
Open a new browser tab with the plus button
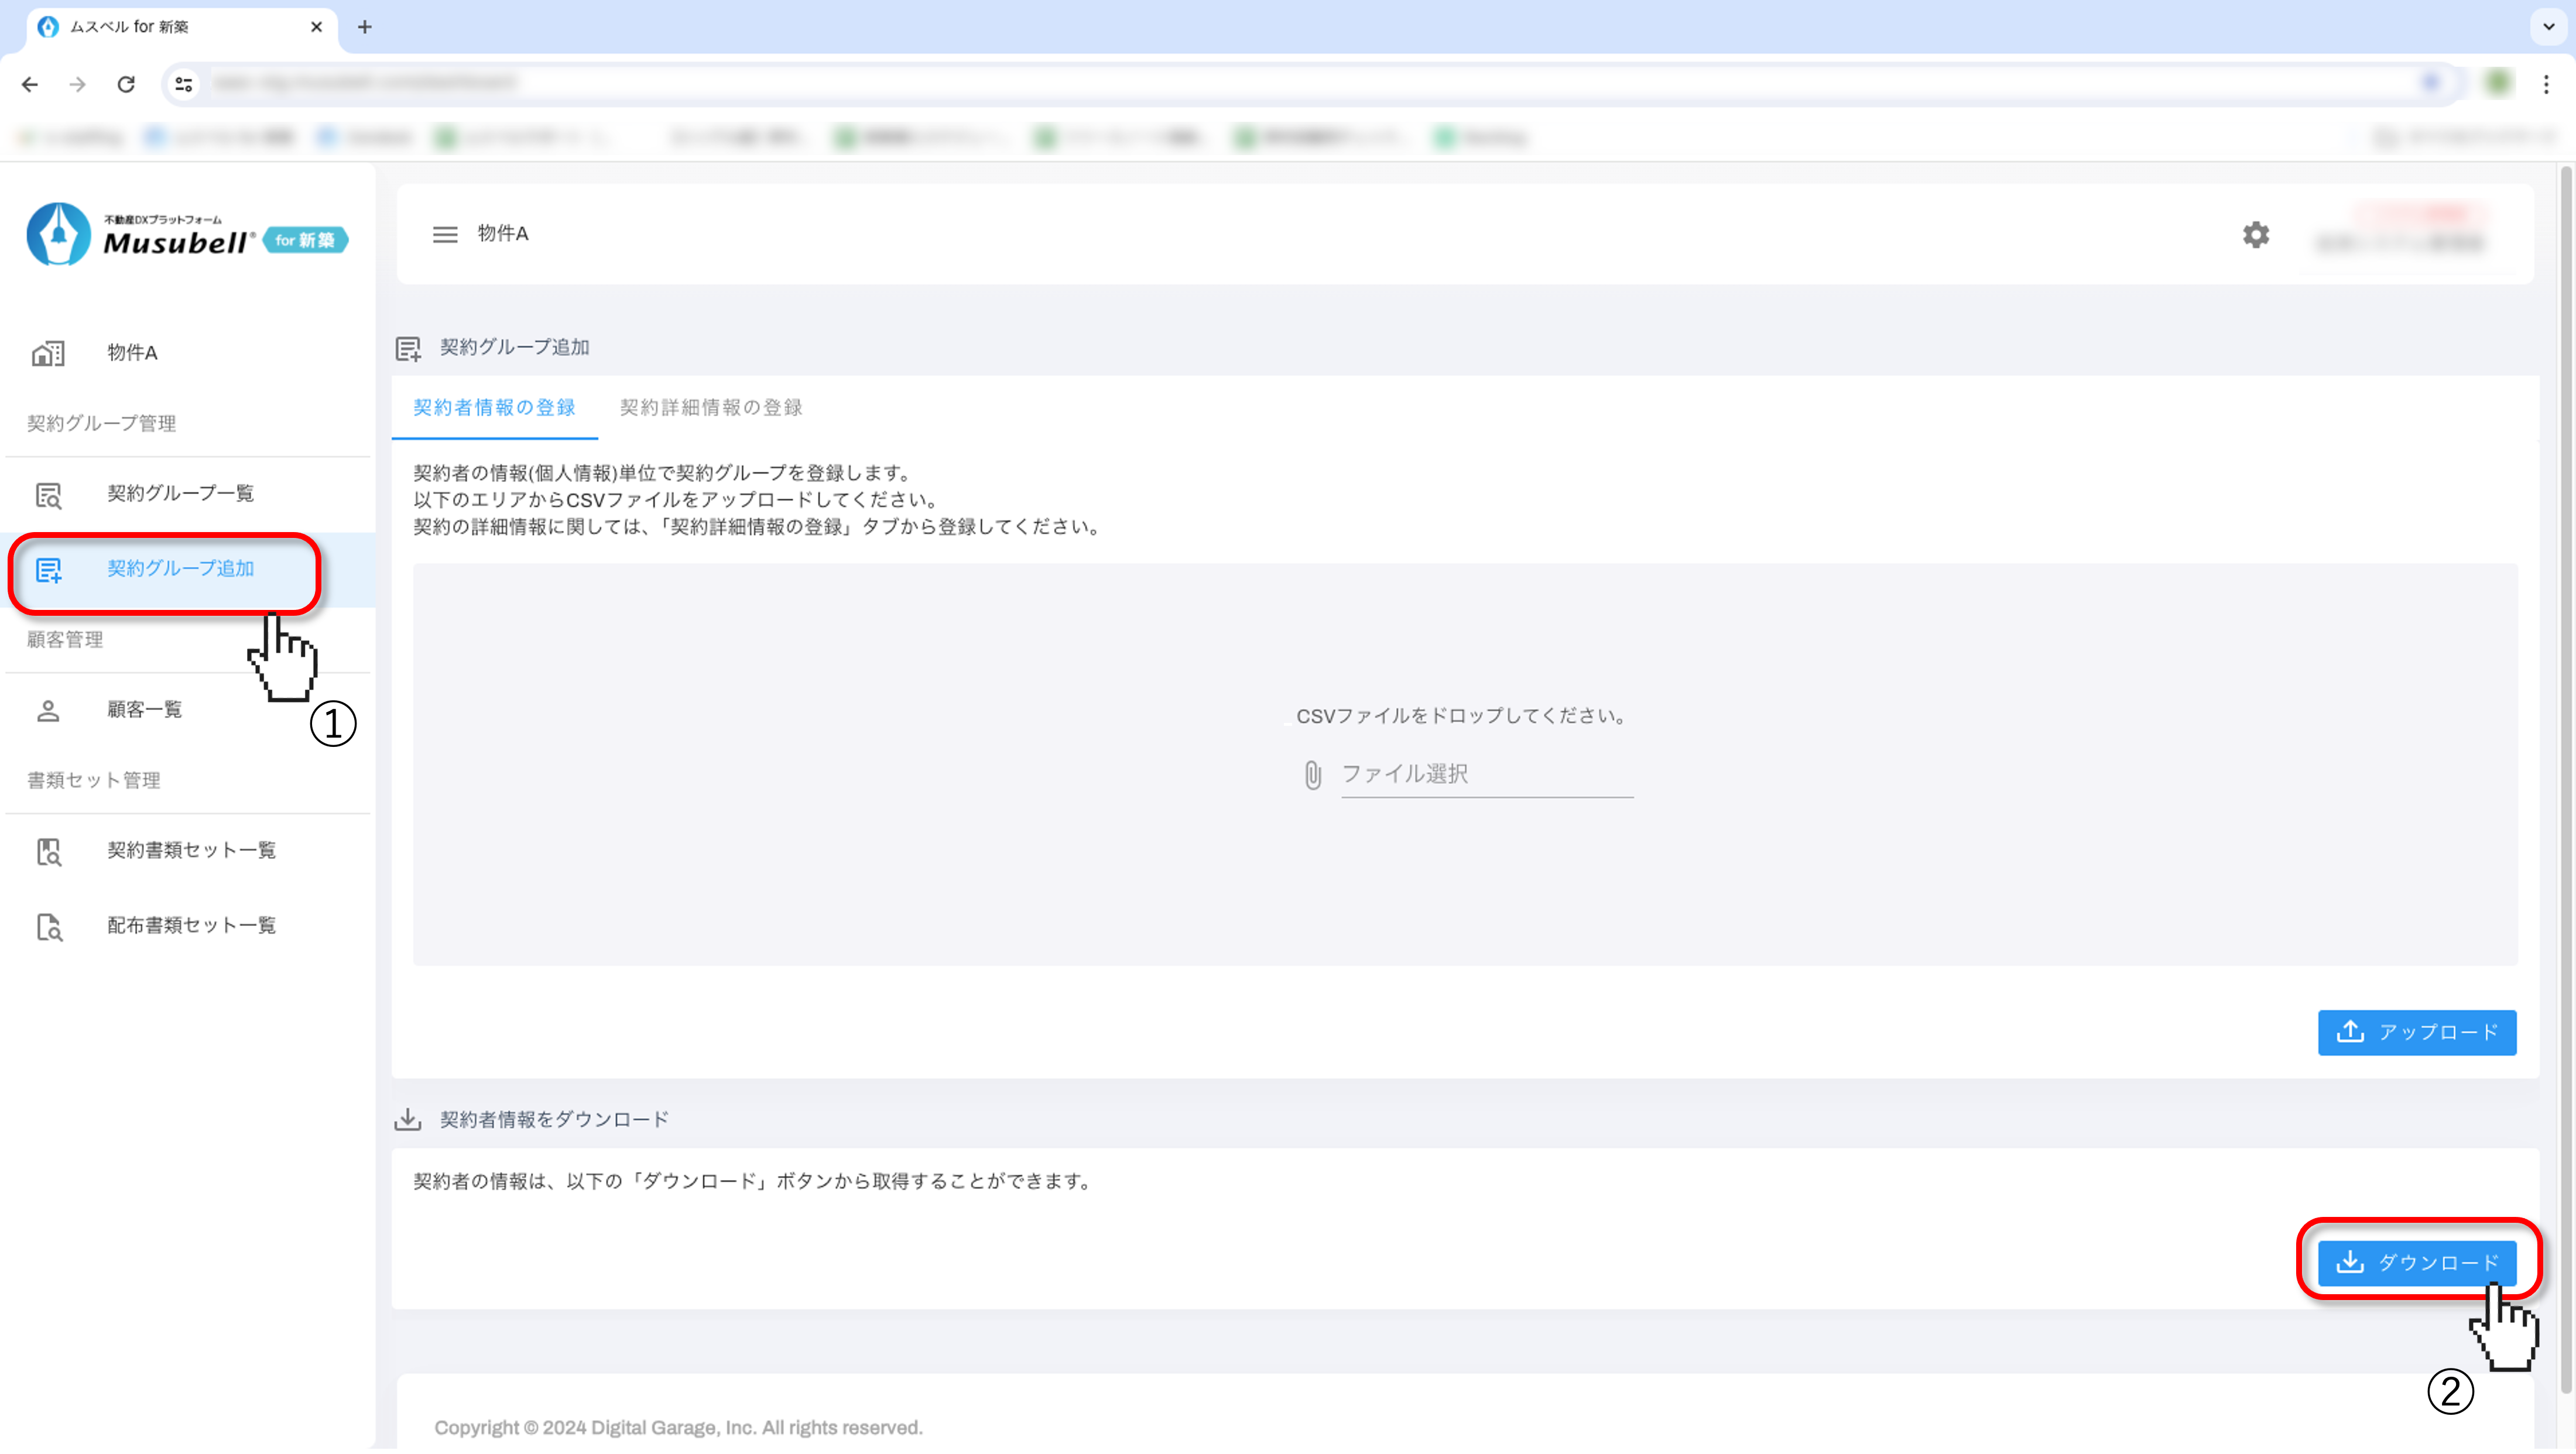pyautogui.click(x=365, y=27)
